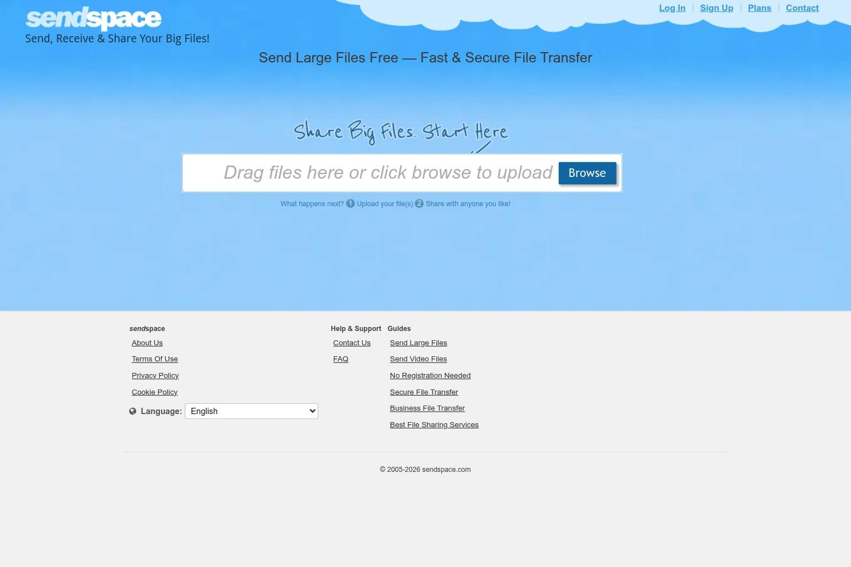
Task: Open the Best File Sharing Services guide
Action: pyautogui.click(x=434, y=425)
